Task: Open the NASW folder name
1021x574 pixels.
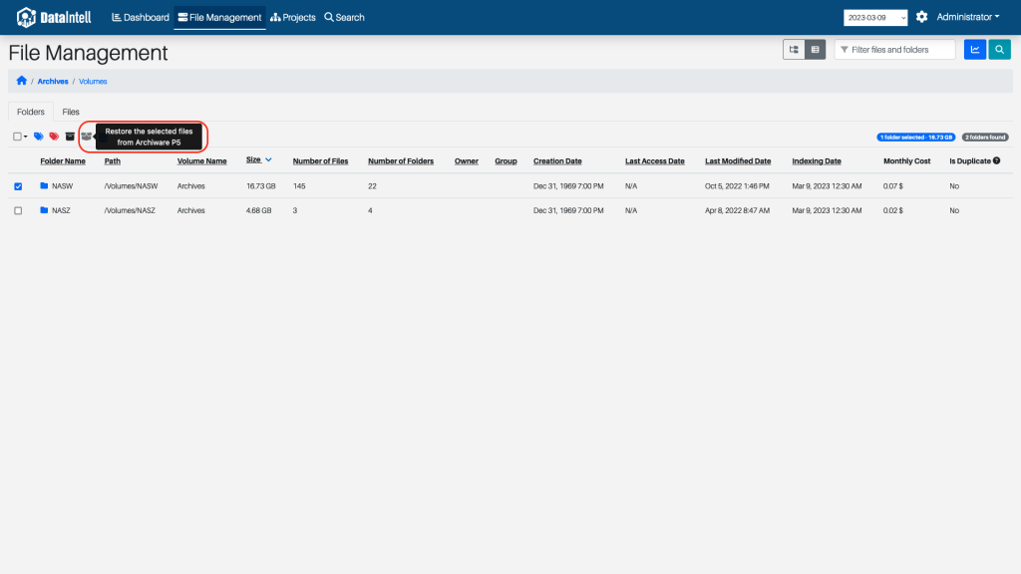Action: (63, 186)
